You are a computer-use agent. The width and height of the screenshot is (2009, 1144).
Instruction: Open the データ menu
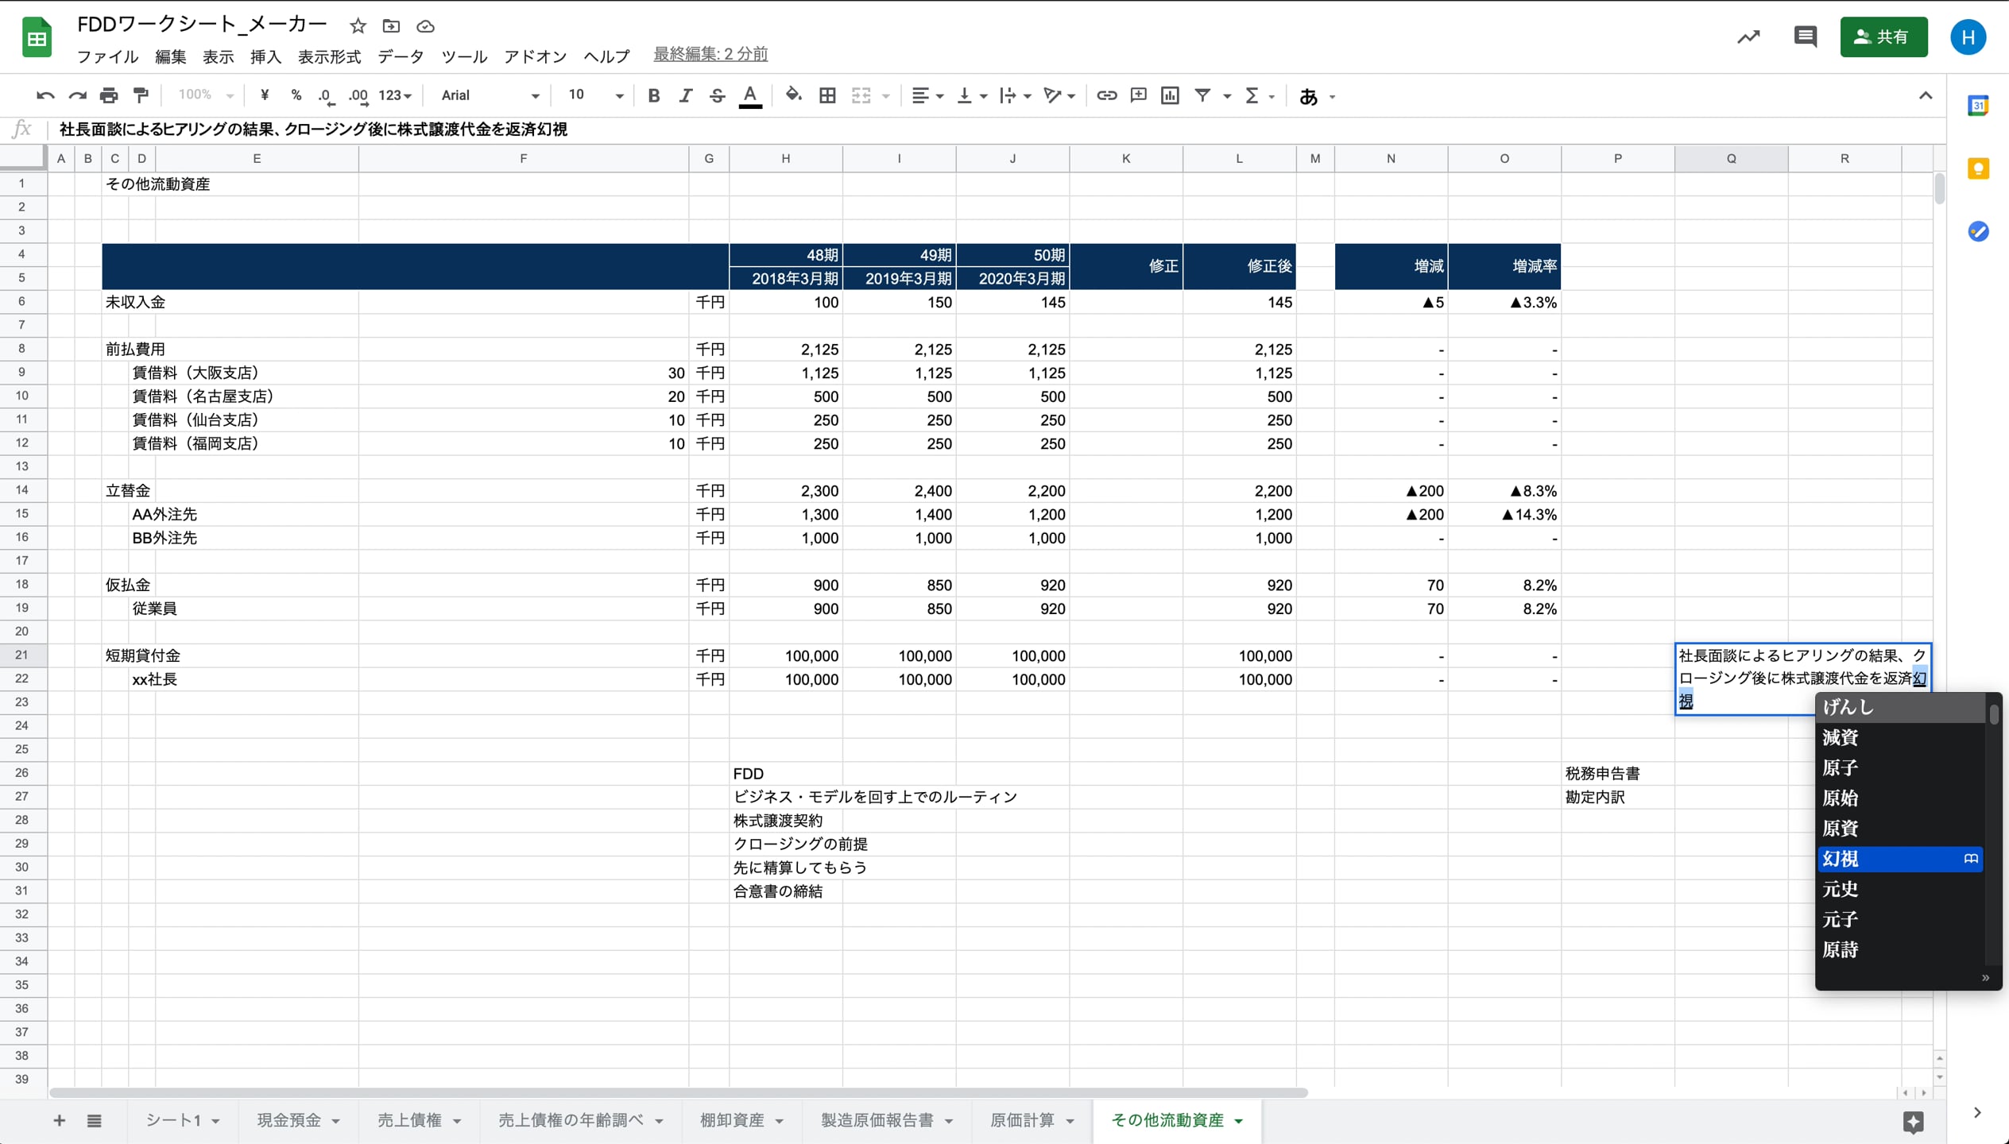pyautogui.click(x=401, y=56)
